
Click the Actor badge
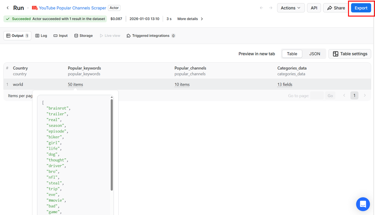[114, 8]
